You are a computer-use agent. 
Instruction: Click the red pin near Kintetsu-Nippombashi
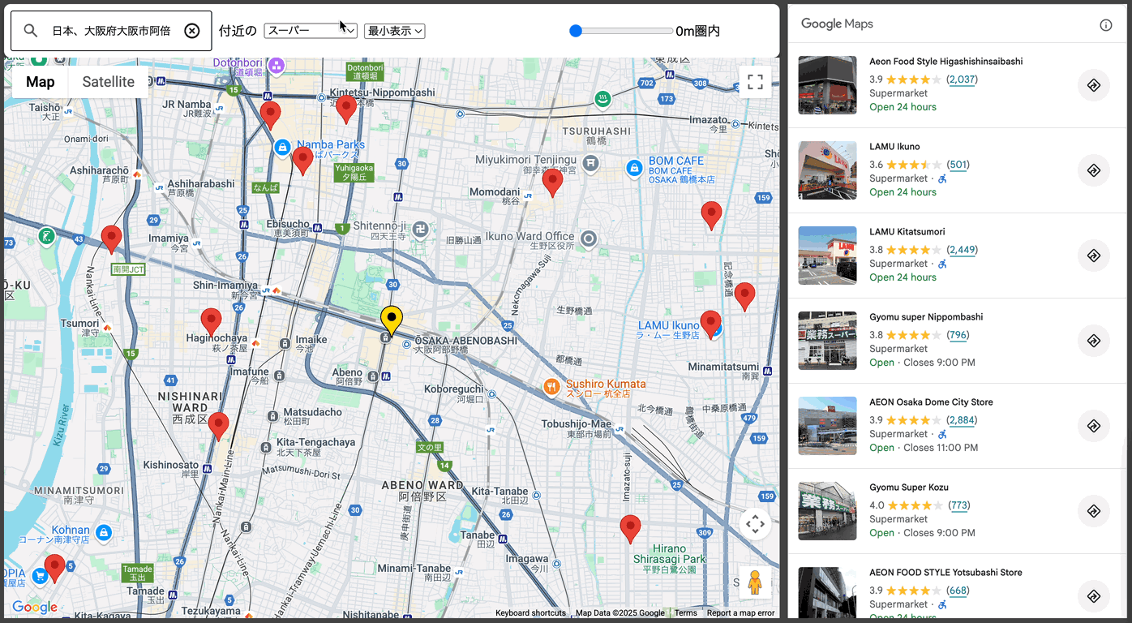(x=346, y=109)
